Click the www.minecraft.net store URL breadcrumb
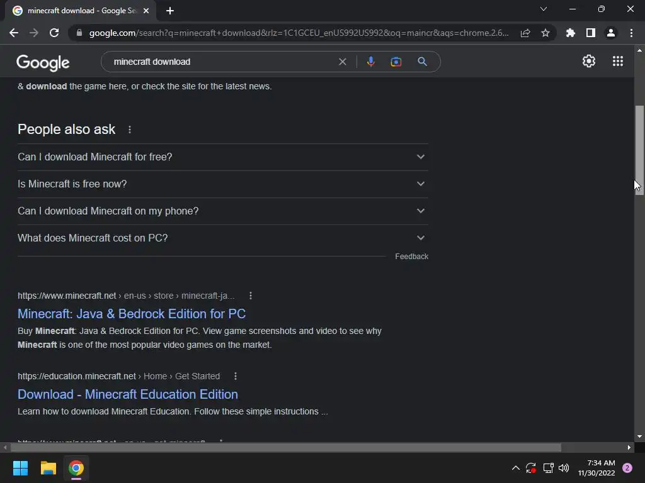Viewport: 645px width, 483px height. click(126, 296)
